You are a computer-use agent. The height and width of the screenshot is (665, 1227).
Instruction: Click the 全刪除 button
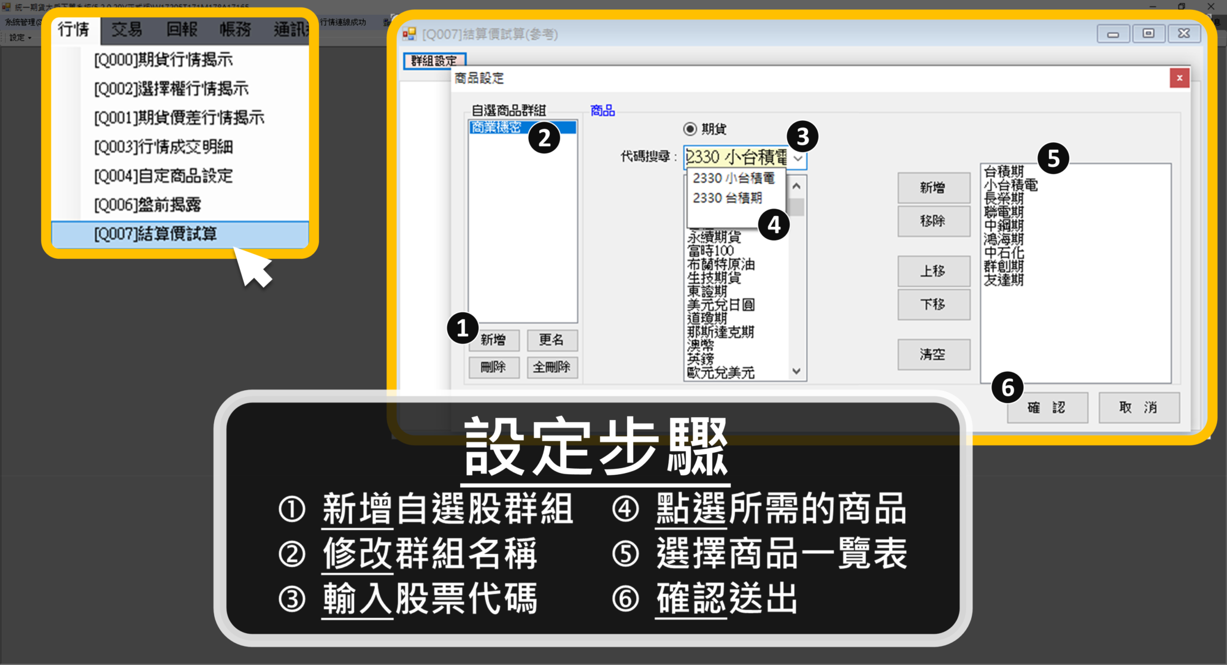552,367
